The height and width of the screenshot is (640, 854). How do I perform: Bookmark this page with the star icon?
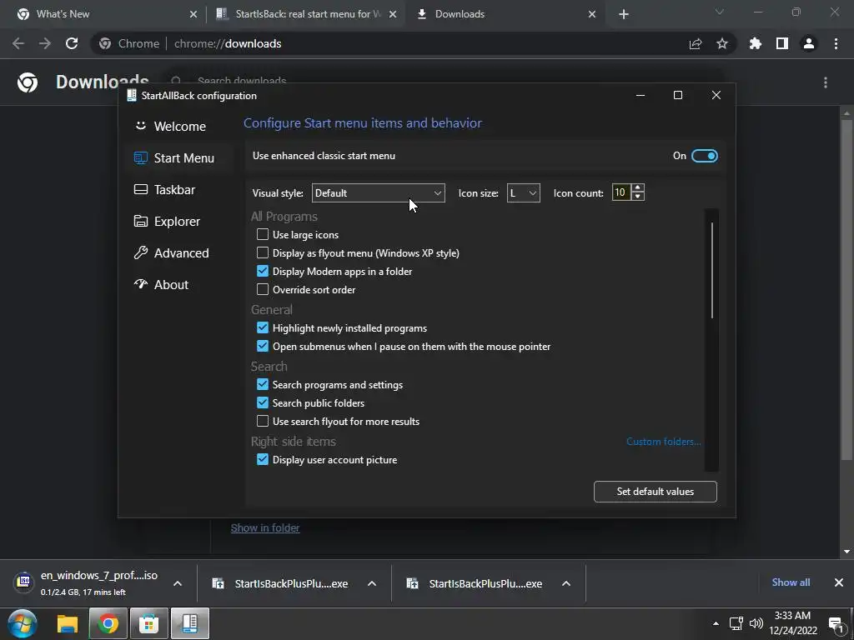click(x=722, y=43)
